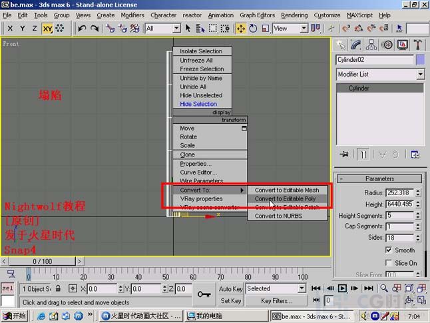Open the Utilities hammer panel tab
Image resolution: width=430 pixels, height=323 pixels.
tap(417, 45)
